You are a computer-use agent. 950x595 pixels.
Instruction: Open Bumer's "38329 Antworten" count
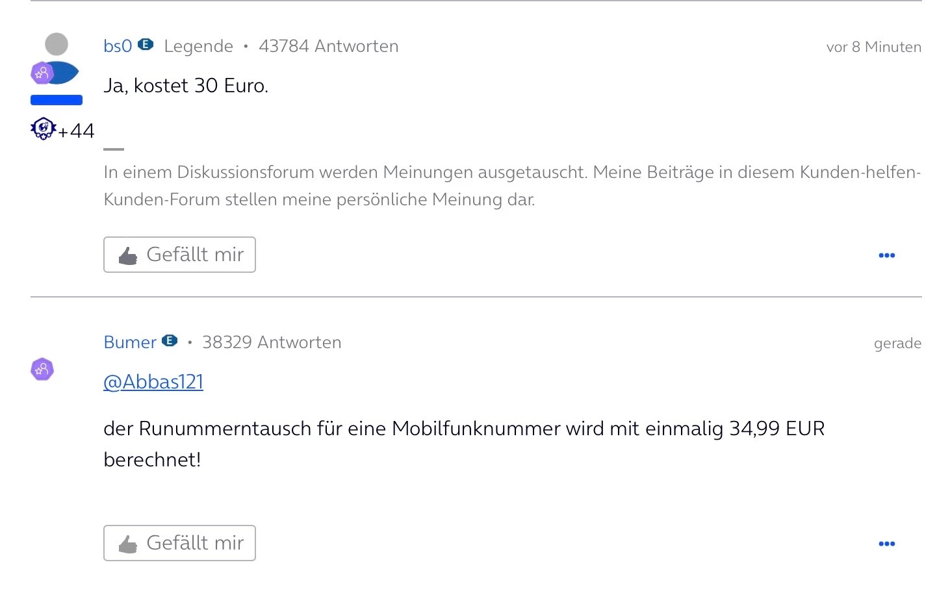(x=272, y=342)
